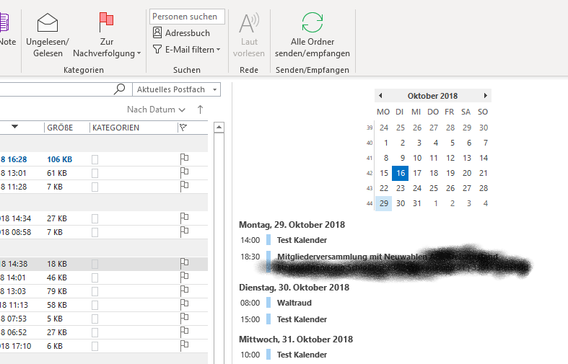Flag the 18 KB message
Screen dimensions: 568x364
pyautogui.click(x=184, y=264)
